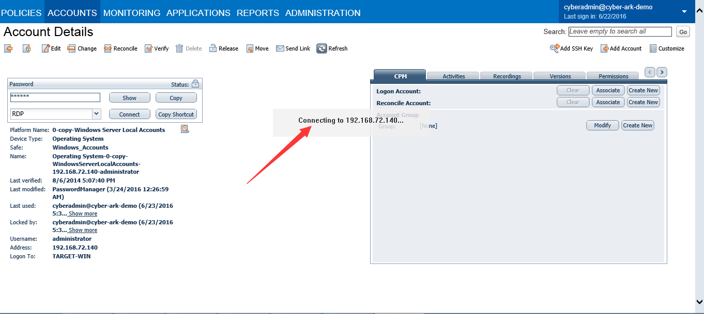Click the platform details magnifier icon
This screenshot has height=314, width=704.
click(x=185, y=129)
